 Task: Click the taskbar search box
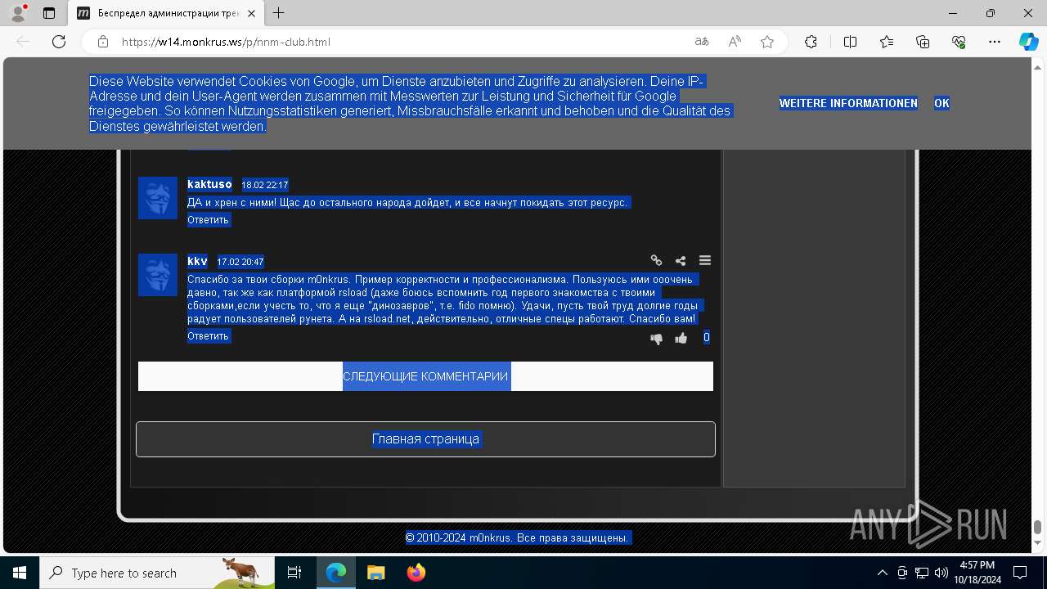pos(157,573)
